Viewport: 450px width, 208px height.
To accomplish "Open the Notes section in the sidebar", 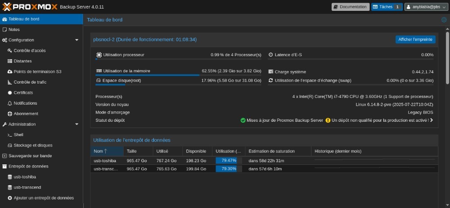I will (14, 30).
